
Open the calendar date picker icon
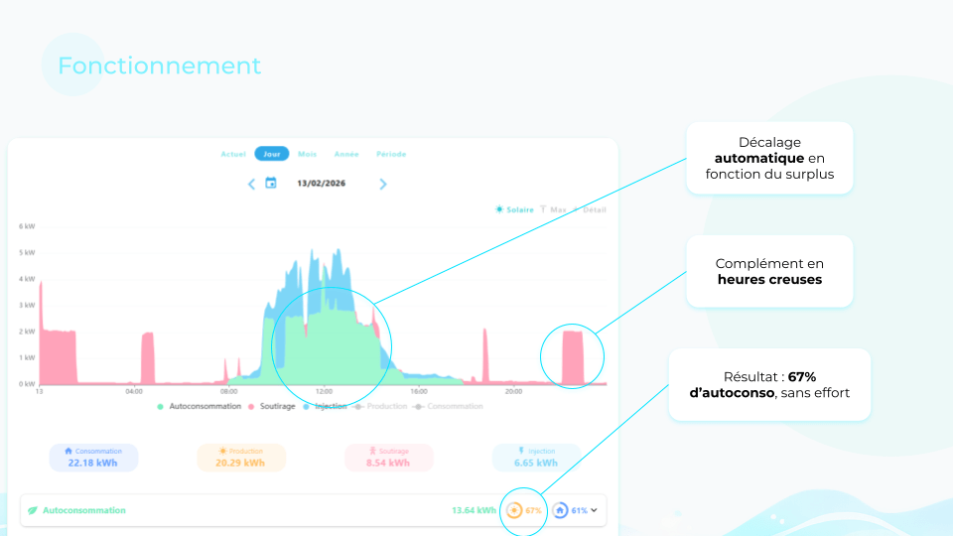click(270, 184)
